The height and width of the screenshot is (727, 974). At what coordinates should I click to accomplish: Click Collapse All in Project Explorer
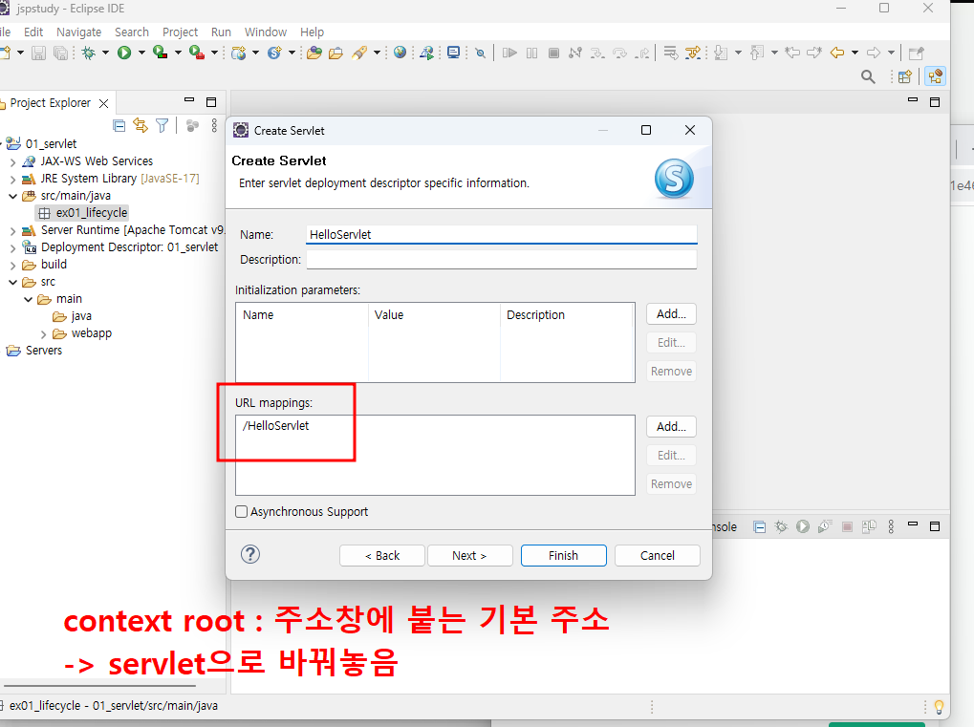[119, 126]
